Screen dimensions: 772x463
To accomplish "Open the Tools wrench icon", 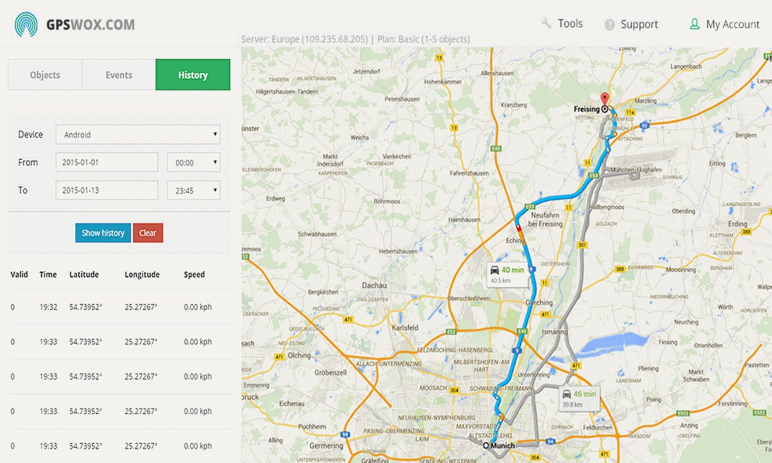I will pyautogui.click(x=546, y=23).
